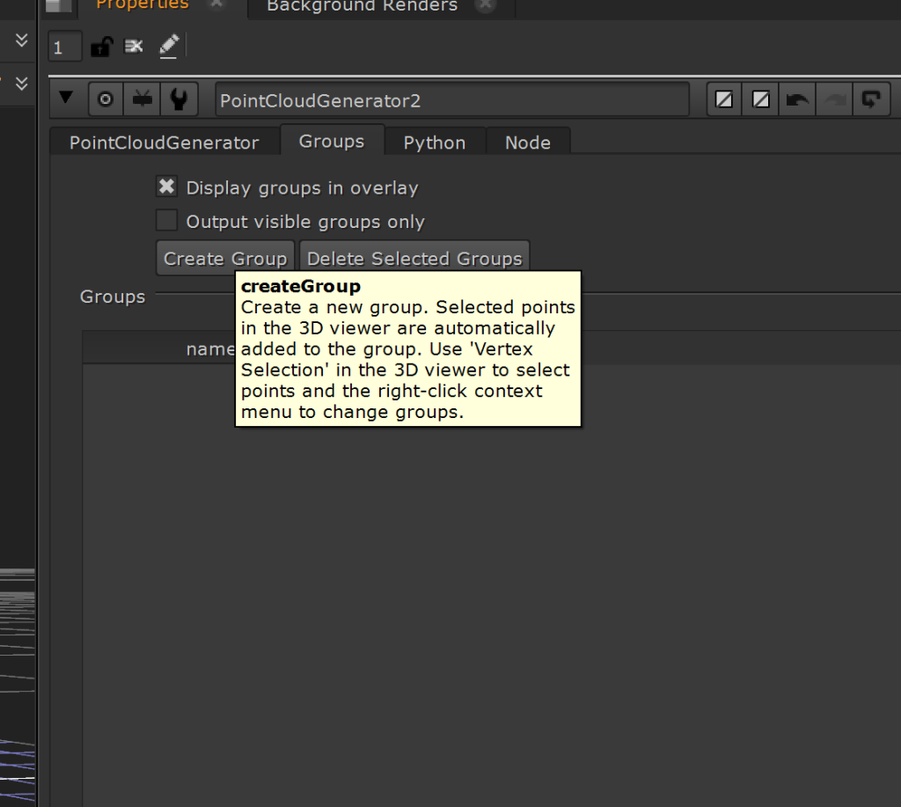Open the Python tab

point(435,142)
